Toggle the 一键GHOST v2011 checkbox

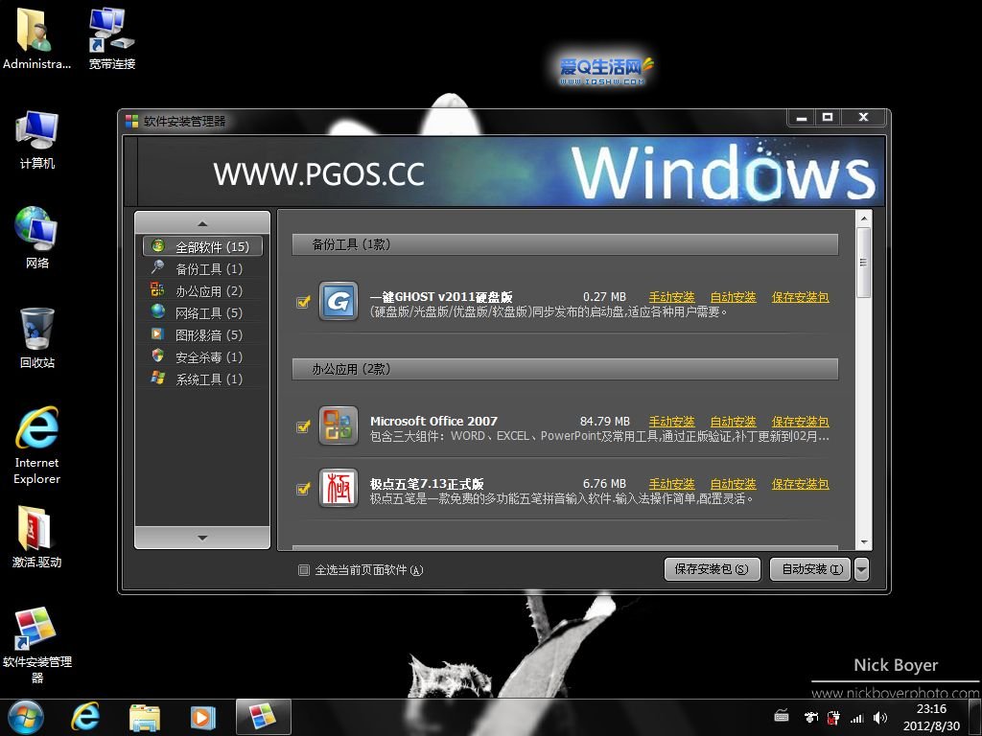click(x=303, y=302)
